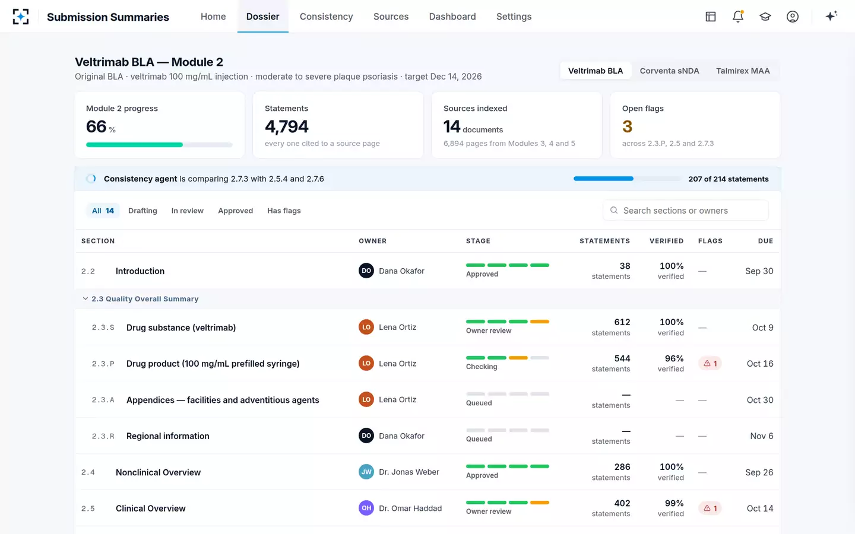The image size is (855, 534).
Task: Collapse the 2.3 Quality Overall Summary group
Action: (140, 299)
